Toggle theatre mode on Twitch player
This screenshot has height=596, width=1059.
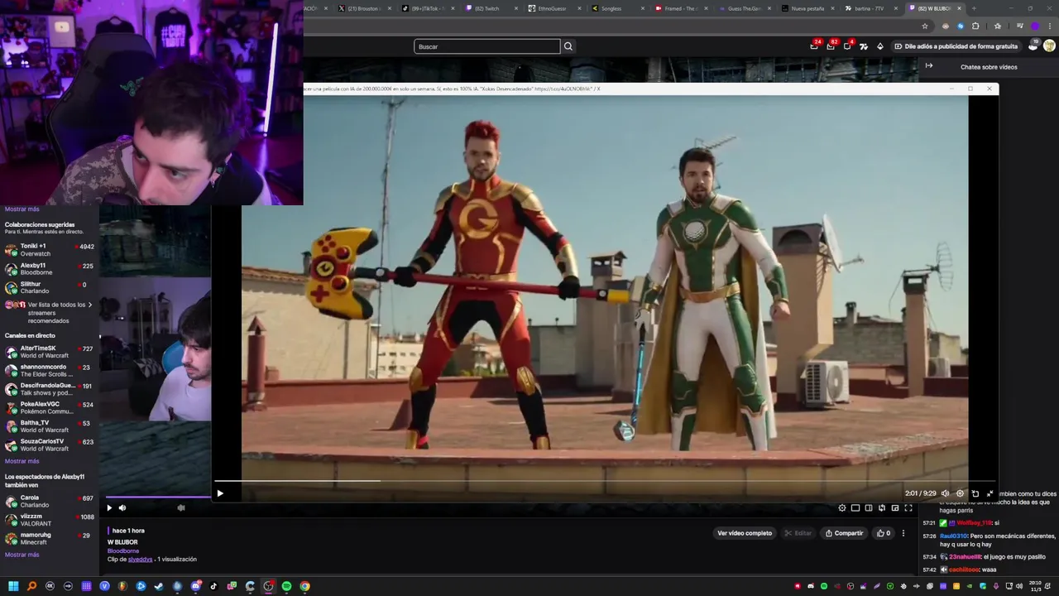855,508
